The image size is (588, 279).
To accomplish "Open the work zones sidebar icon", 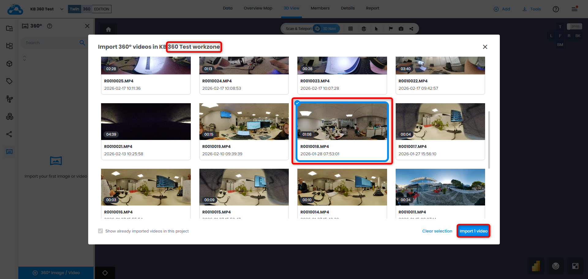I will coord(9,28).
